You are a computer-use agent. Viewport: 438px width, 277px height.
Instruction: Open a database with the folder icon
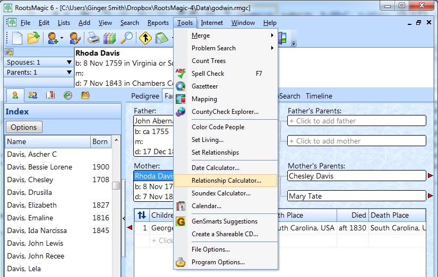pyautogui.click(x=33, y=38)
